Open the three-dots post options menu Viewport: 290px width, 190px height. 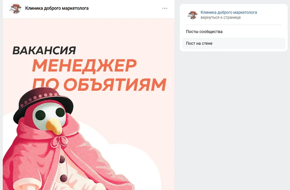coord(165,8)
